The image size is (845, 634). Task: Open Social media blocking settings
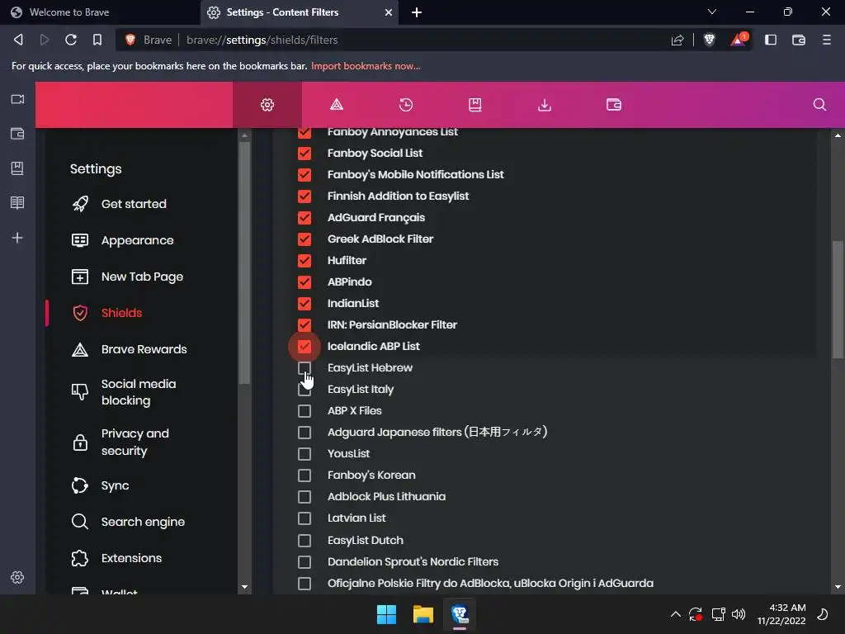click(x=139, y=392)
